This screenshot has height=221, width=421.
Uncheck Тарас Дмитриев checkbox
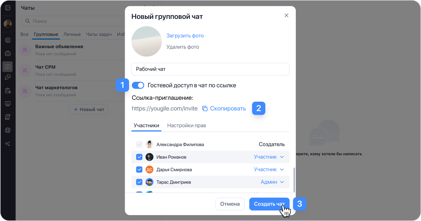pos(139,182)
